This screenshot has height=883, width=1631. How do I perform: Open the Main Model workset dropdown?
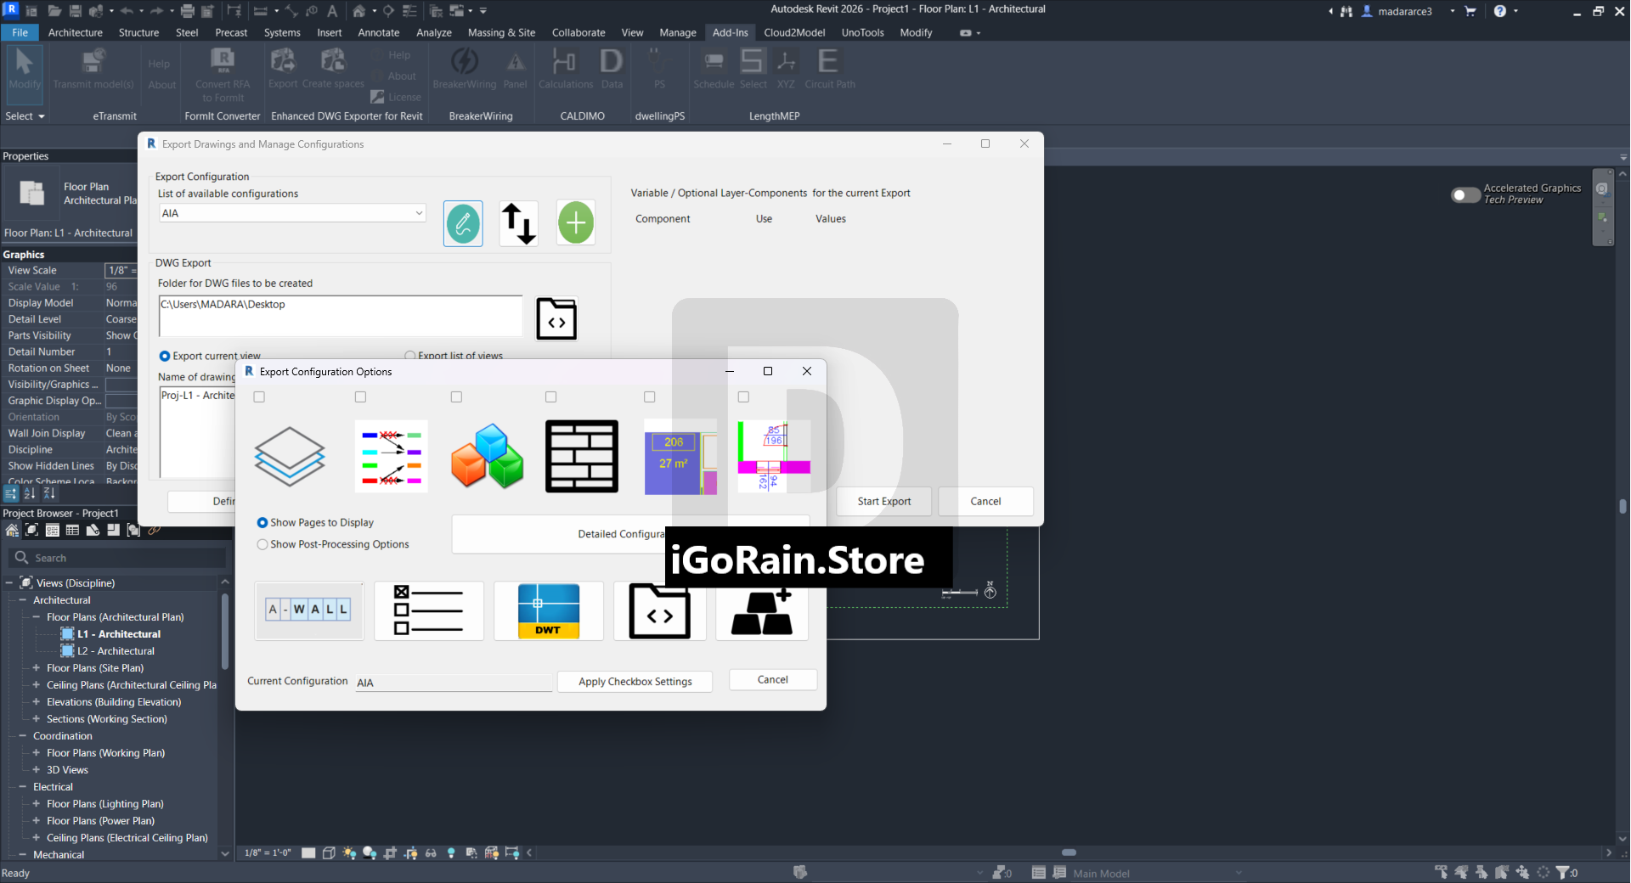coord(1157,873)
